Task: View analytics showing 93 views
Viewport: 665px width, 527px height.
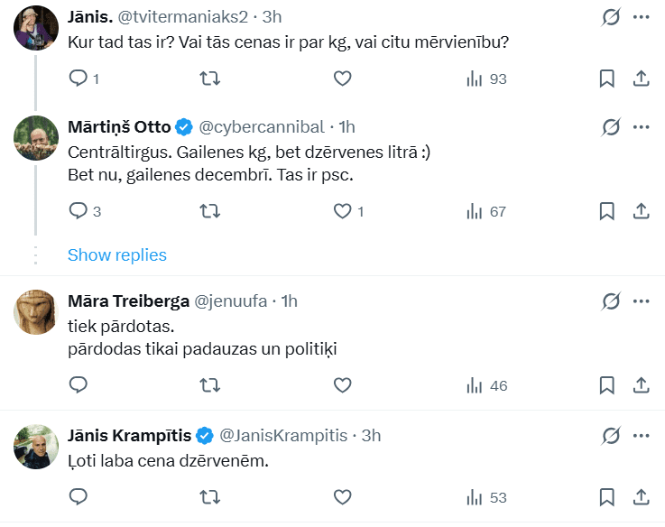Action: (x=486, y=79)
